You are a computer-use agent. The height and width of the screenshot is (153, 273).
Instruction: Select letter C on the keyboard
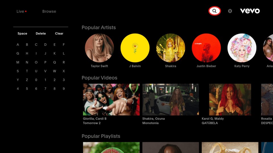[36, 44]
